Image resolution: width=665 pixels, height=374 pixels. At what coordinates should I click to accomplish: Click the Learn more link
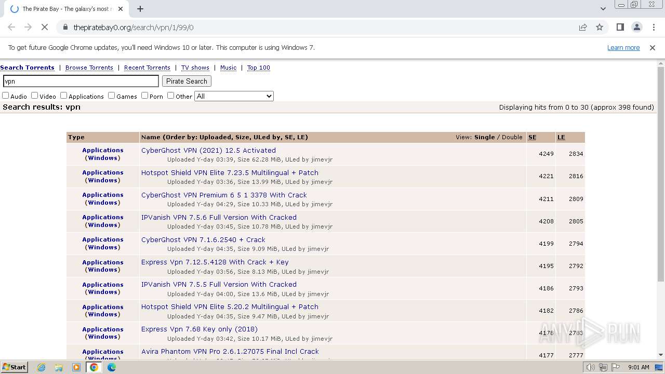[x=623, y=47]
